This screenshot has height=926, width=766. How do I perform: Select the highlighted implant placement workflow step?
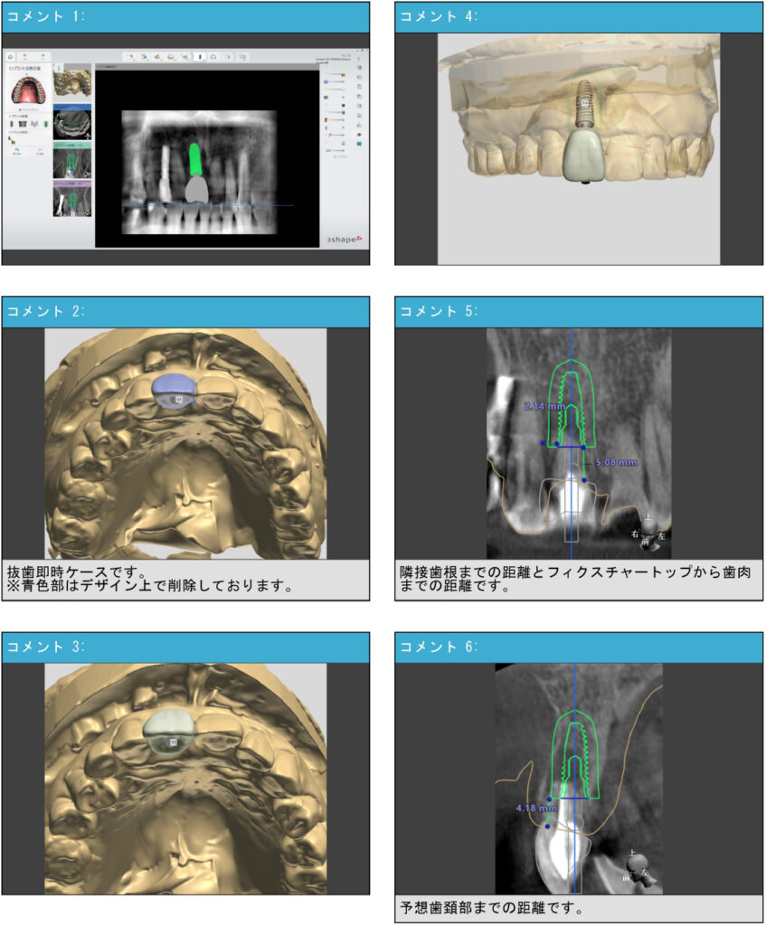[199, 55]
